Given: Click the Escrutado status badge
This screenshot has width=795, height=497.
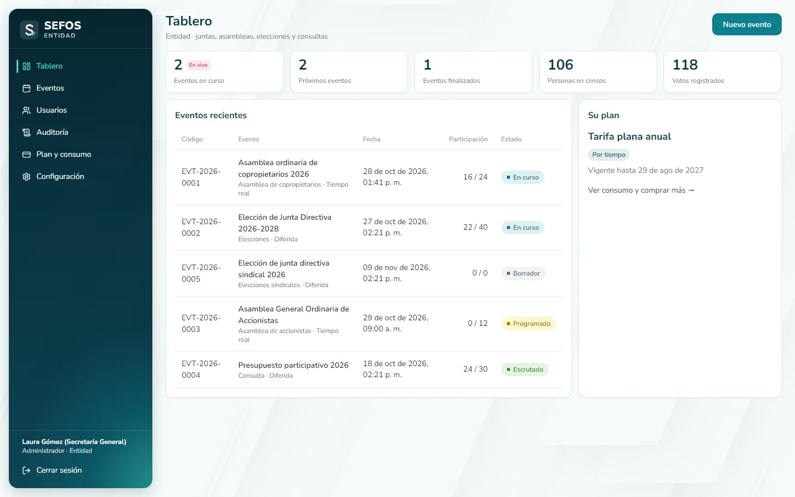Looking at the screenshot, I should [524, 369].
